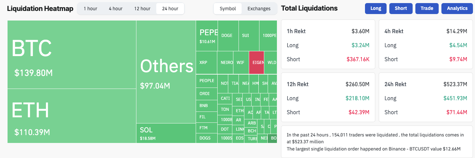475x158 pixels.
Task: Click the red EIGEN tile
Action: coord(256,63)
